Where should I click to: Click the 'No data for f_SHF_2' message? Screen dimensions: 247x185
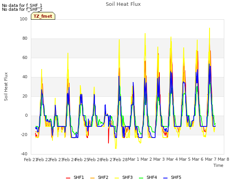(x=22, y=9)
